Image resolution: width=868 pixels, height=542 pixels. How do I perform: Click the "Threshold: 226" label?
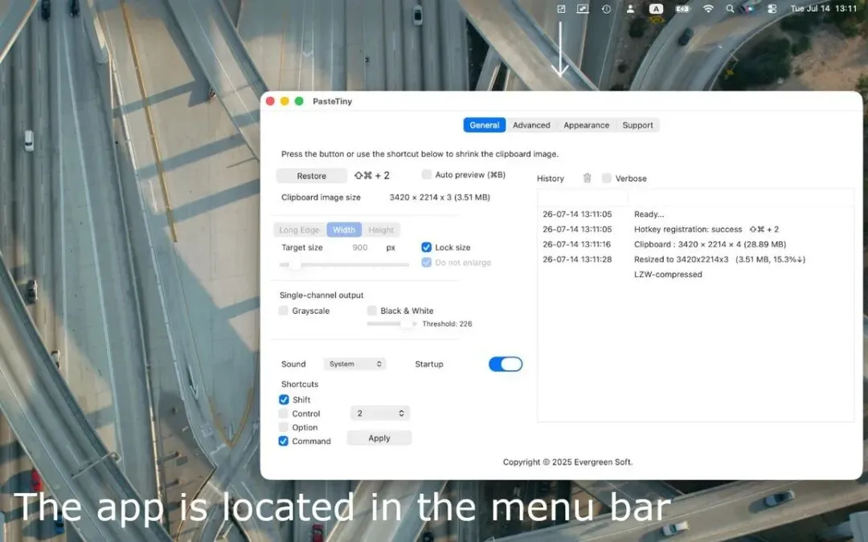448,324
